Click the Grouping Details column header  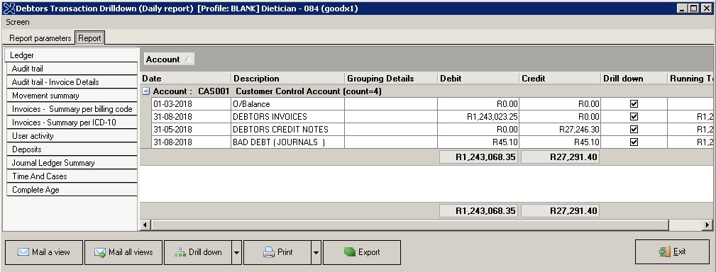point(391,79)
